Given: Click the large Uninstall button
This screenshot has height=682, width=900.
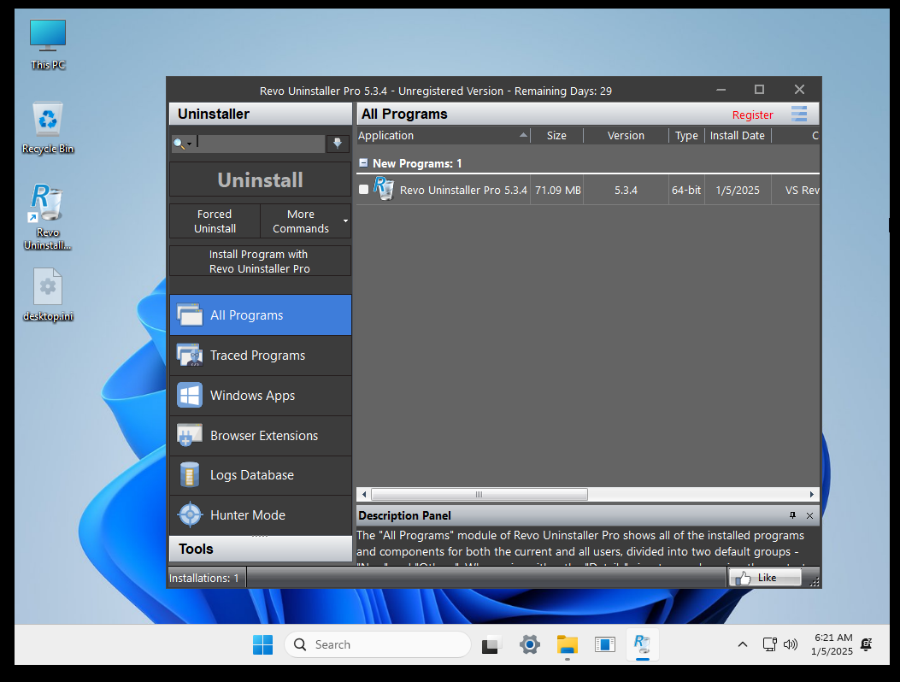Looking at the screenshot, I should (261, 179).
